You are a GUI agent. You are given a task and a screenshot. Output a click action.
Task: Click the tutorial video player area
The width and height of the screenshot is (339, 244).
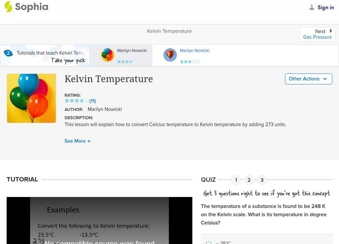pyautogui.click(x=99, y=220)
